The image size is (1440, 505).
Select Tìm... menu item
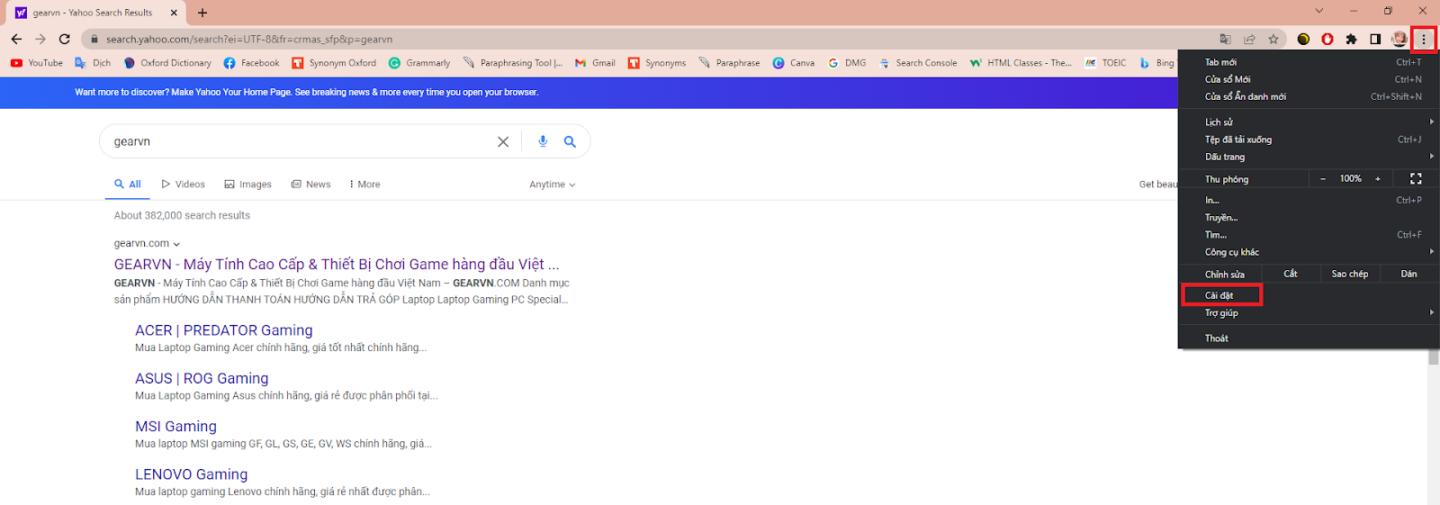[1309, 235]
